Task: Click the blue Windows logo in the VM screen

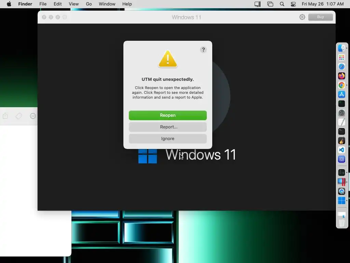Action: [148, 156]
